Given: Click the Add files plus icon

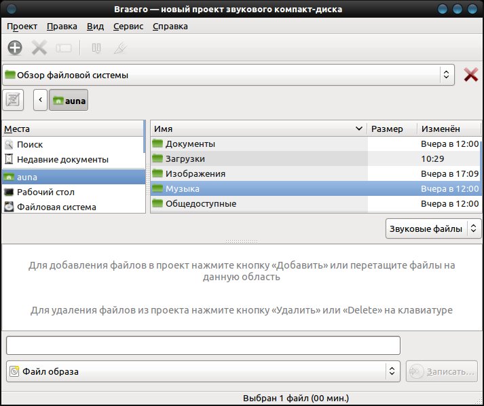Looking at the screenshot, I should point(15,48).
